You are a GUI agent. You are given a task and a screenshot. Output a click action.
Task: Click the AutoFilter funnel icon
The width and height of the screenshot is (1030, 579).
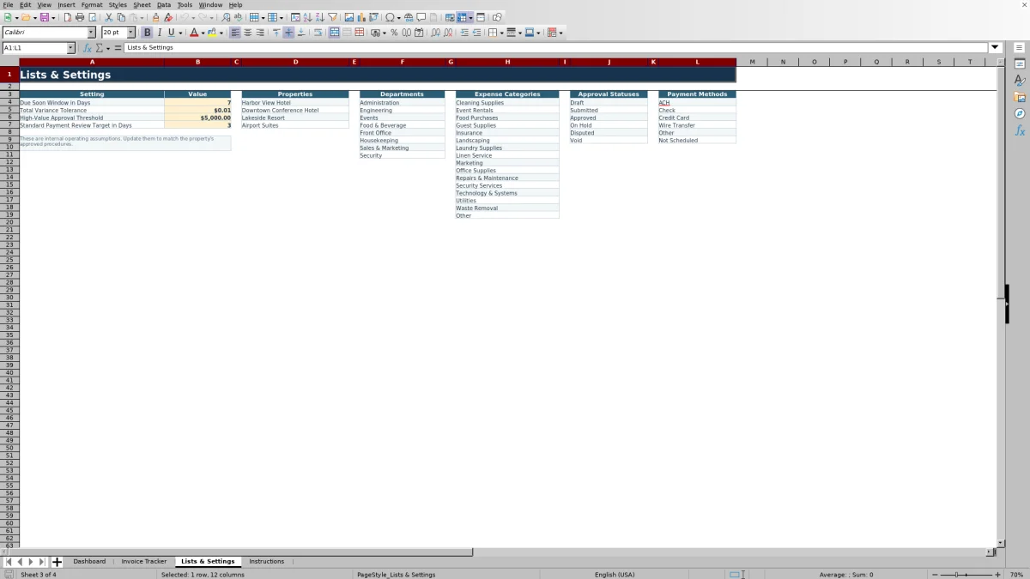click(x=332, y=17)
